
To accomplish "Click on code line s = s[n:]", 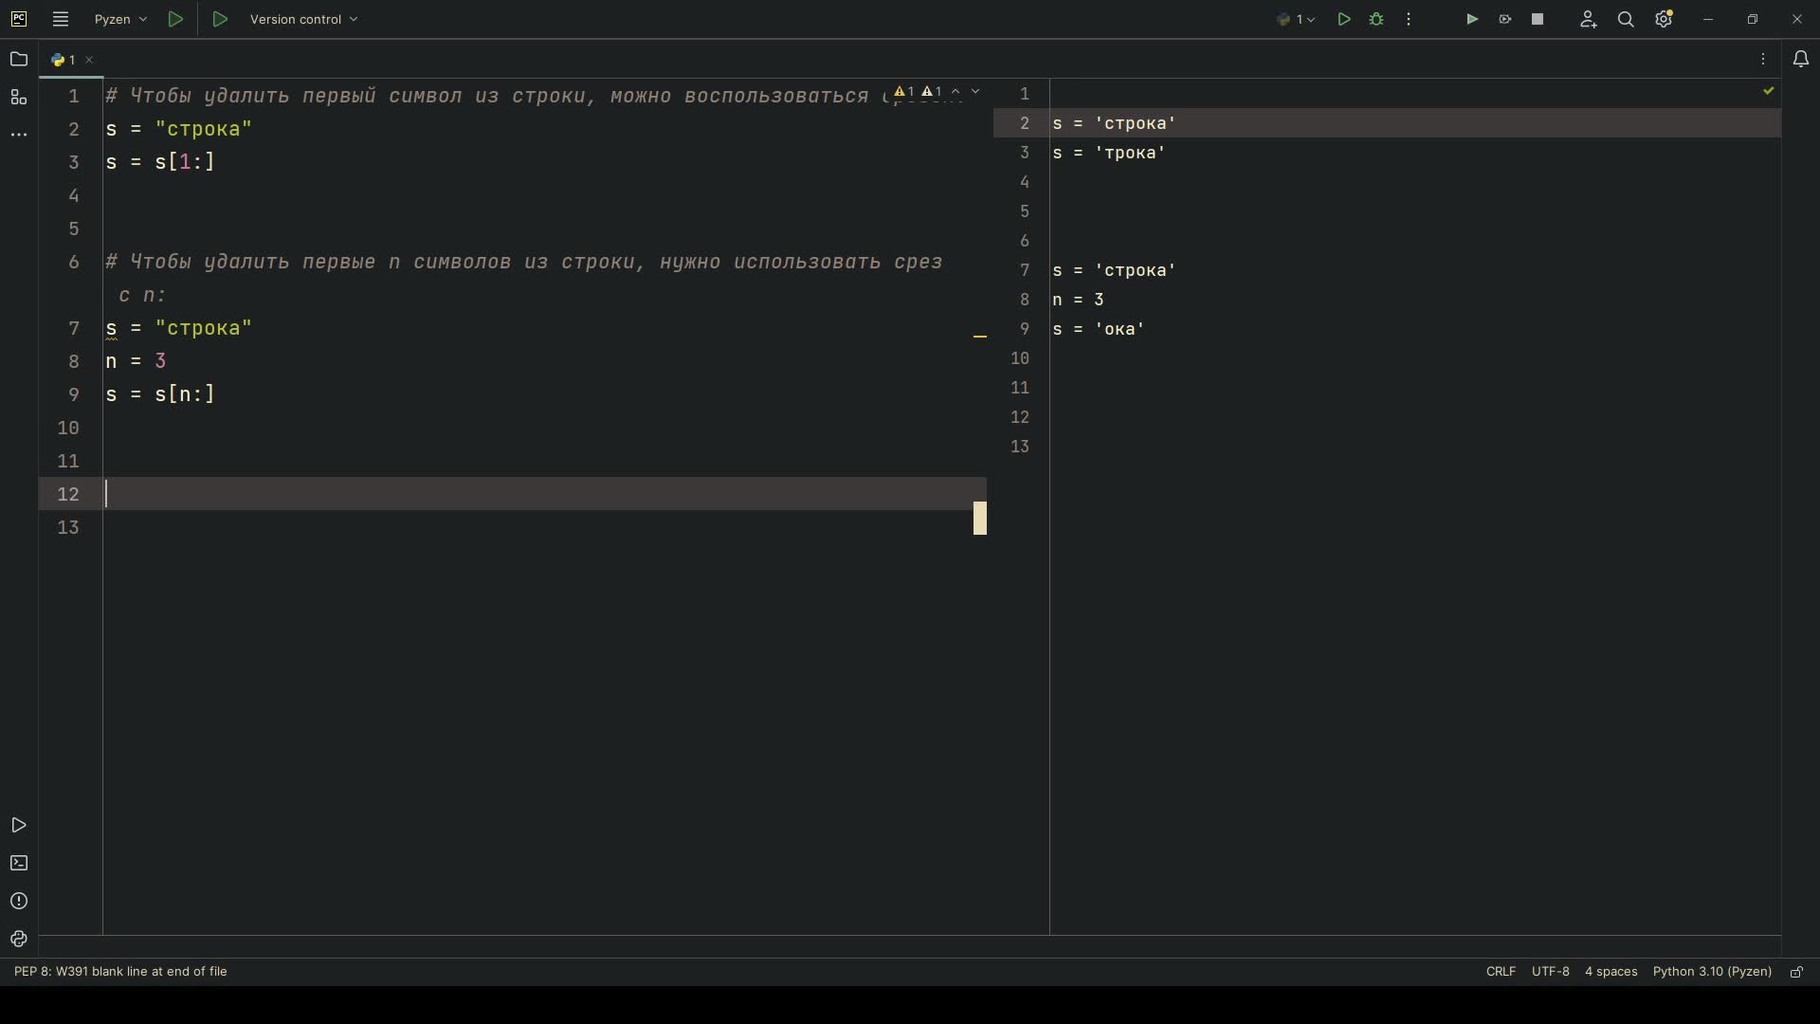I will (160, 394).
